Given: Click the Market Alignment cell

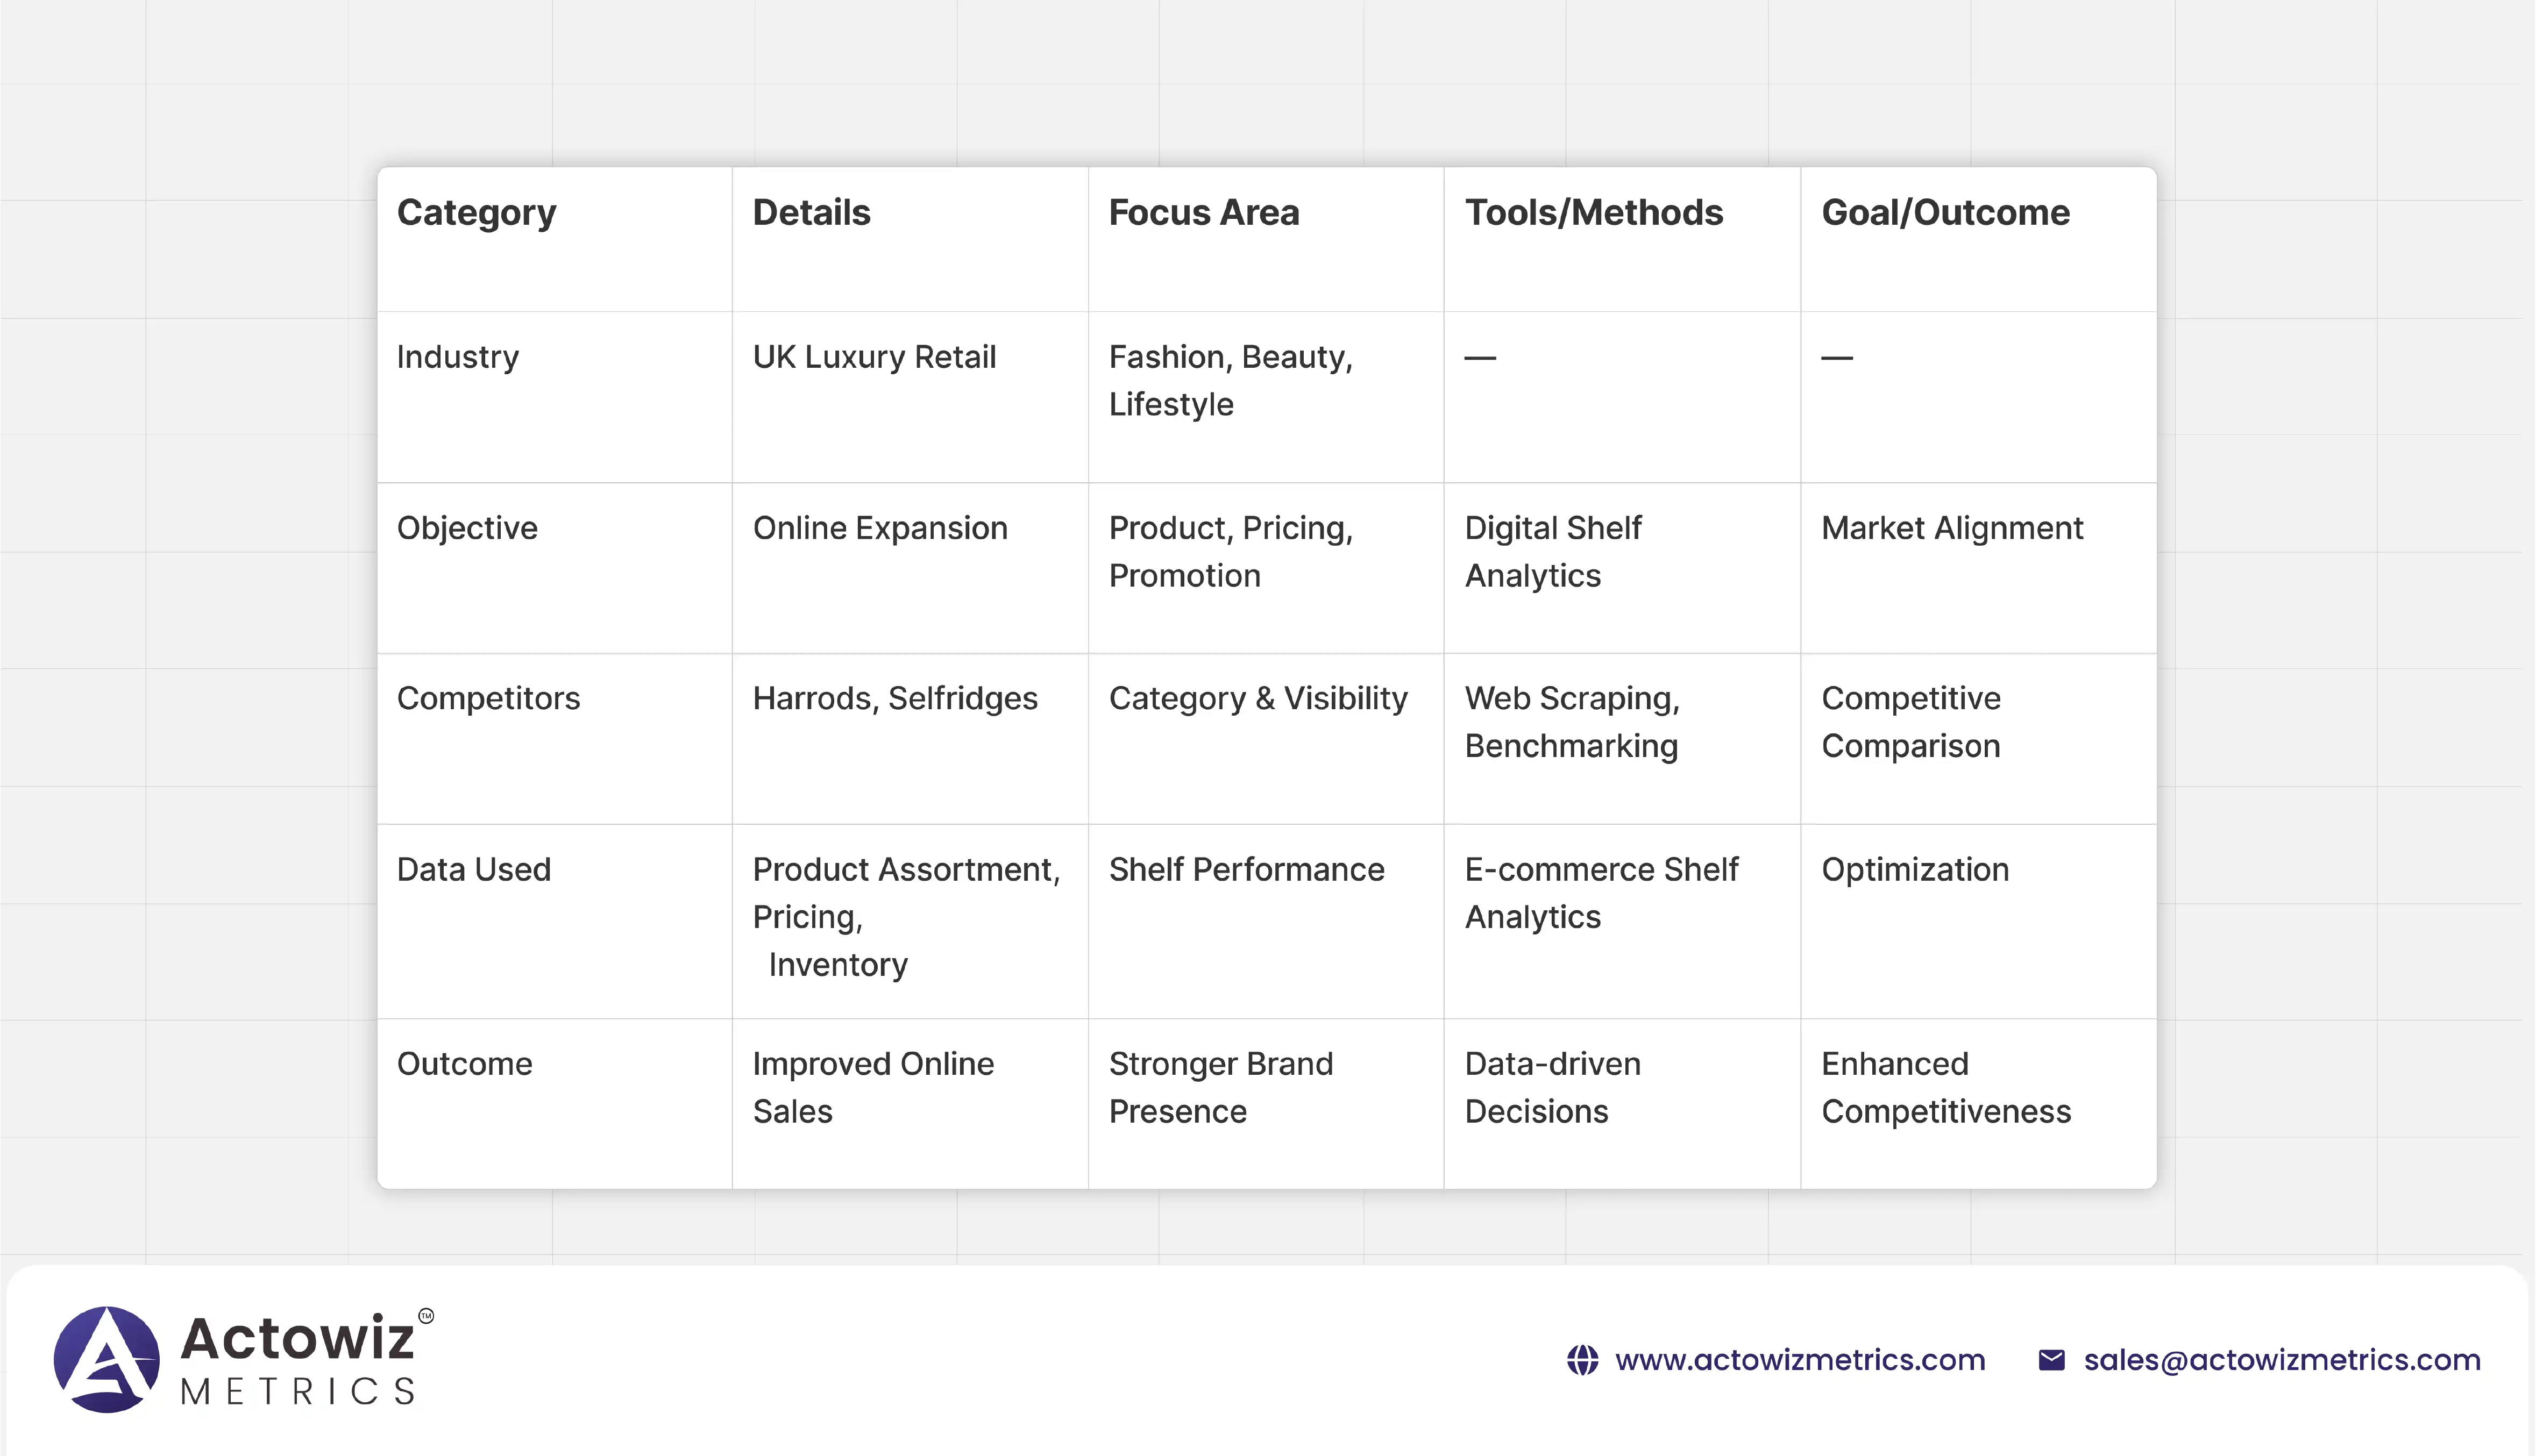Looking at the screenshot, I should click(x=1952, y=528).
